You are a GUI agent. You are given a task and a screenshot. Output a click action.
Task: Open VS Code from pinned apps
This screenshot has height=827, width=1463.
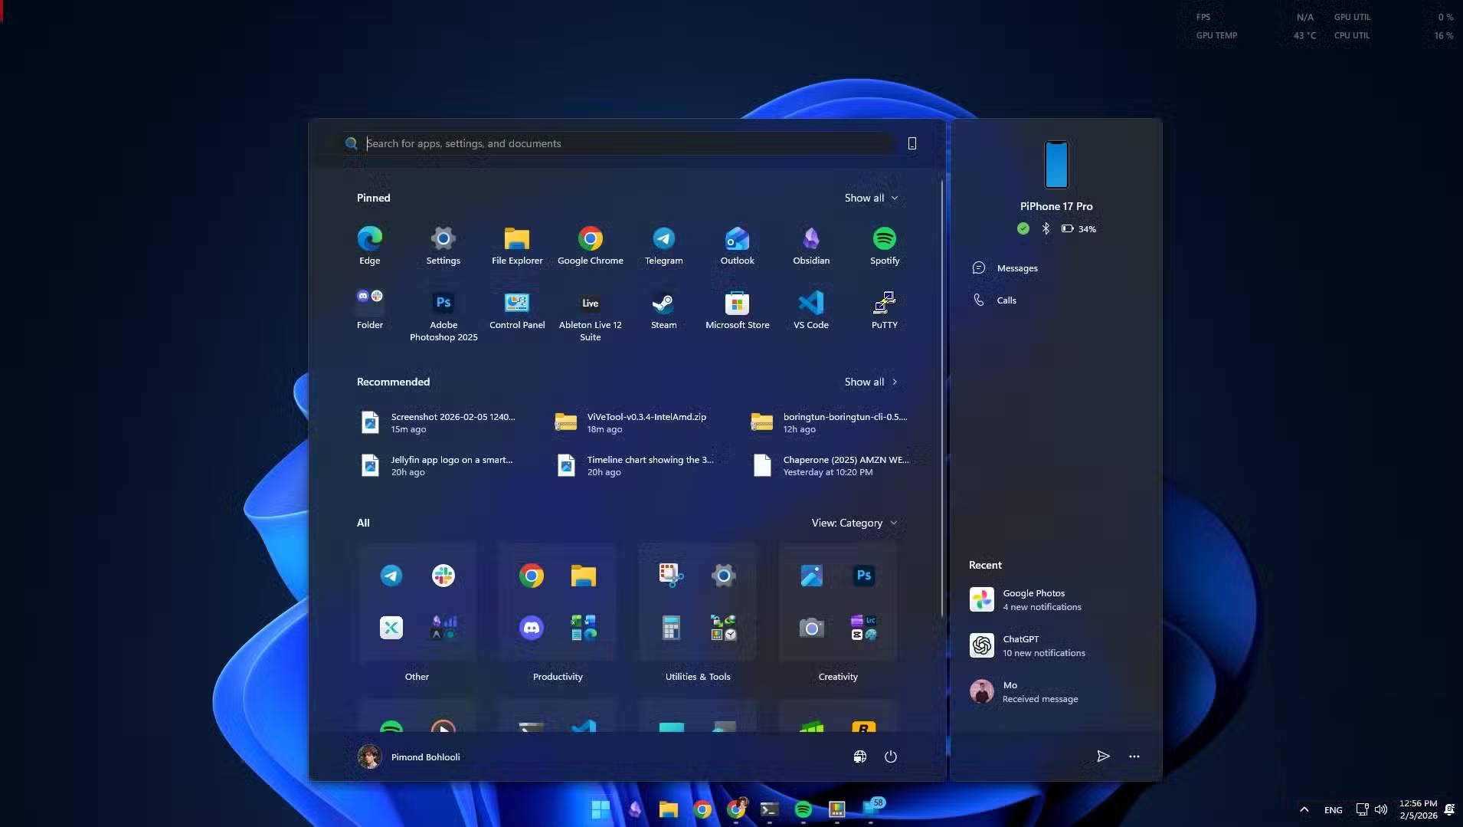tap(810, 310)
